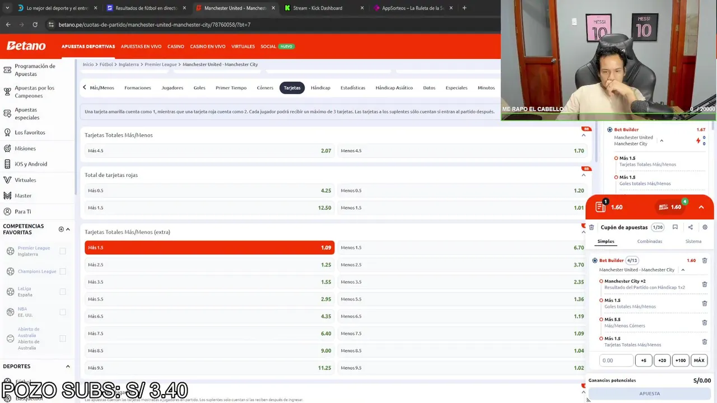Select Sistema coupon tab
This screenshot has height=403, width=717.
click(693, 241)
